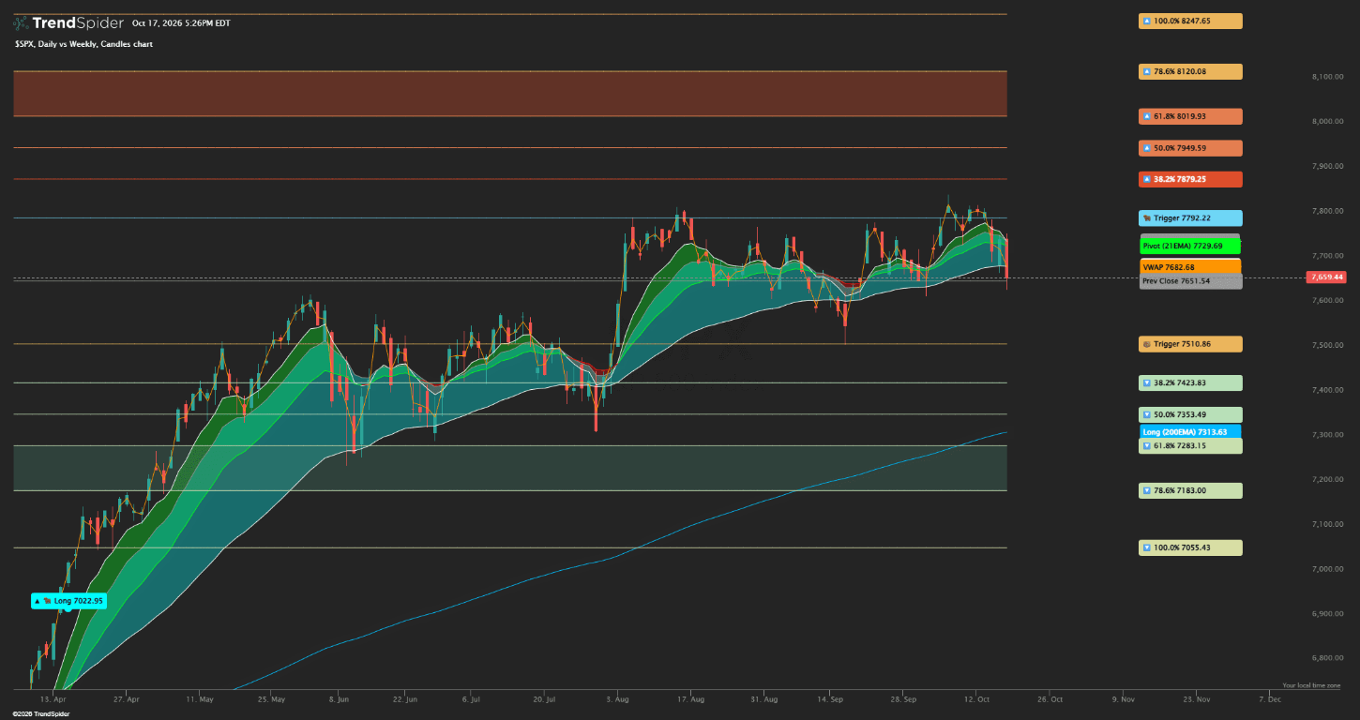Viewport: 1360px width, 720px height.
Task: Click the 7,500.00 price axis value
Action: click(1326, 346)
